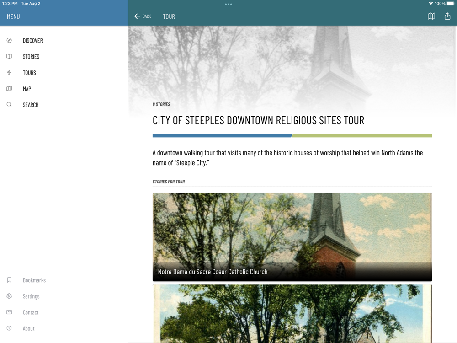The image size is (457, 343).
Task: Click the City of Steeples tour title
Action: 259,120
